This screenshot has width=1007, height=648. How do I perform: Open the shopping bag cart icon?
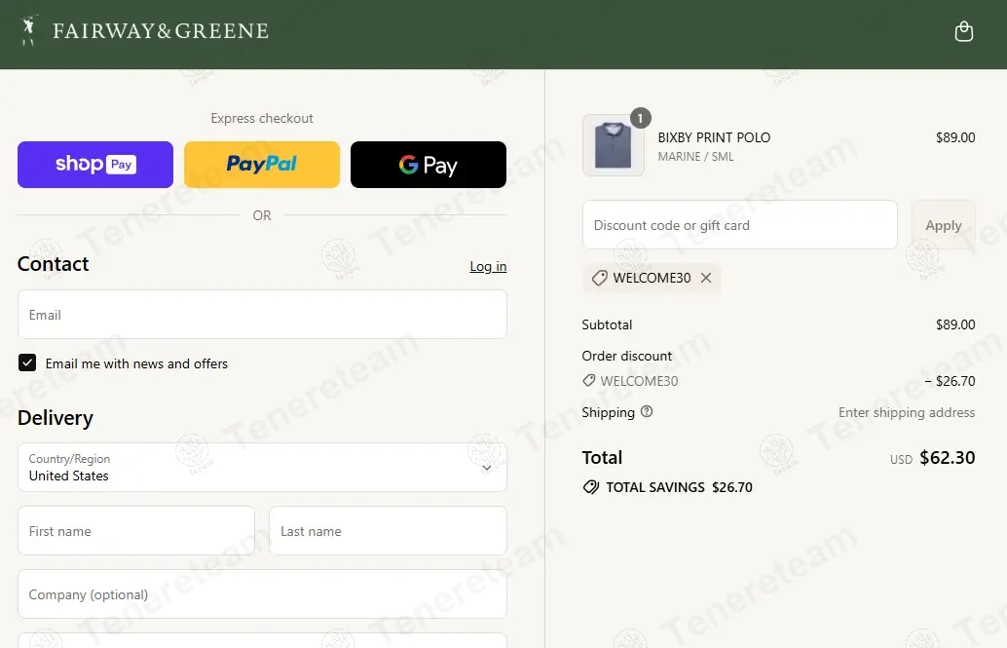tap(963, 32)
